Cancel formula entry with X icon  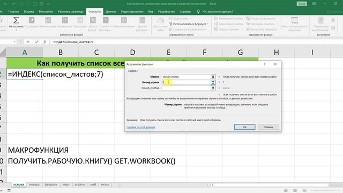click(x=28, y=42)
